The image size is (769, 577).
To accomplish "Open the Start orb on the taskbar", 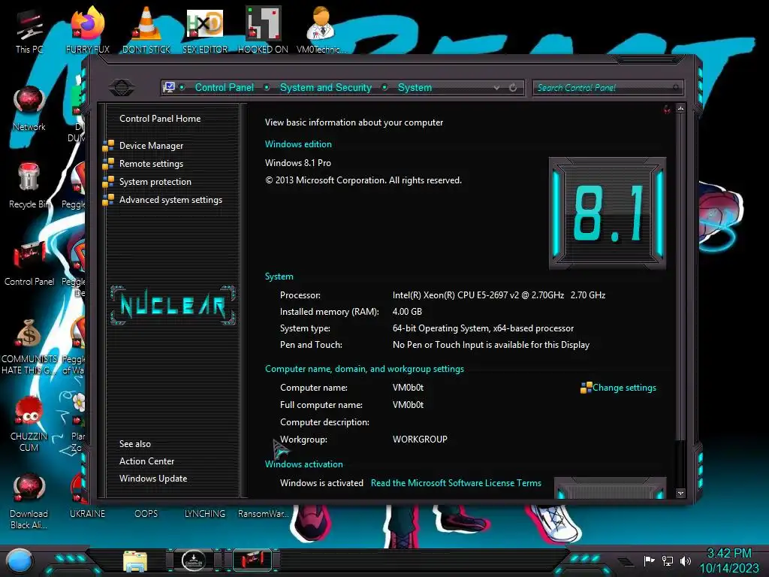I will click(20, 560).
